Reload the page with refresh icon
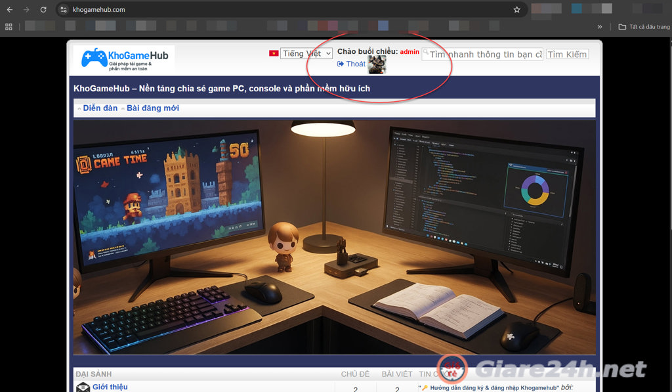 point(43,10)
